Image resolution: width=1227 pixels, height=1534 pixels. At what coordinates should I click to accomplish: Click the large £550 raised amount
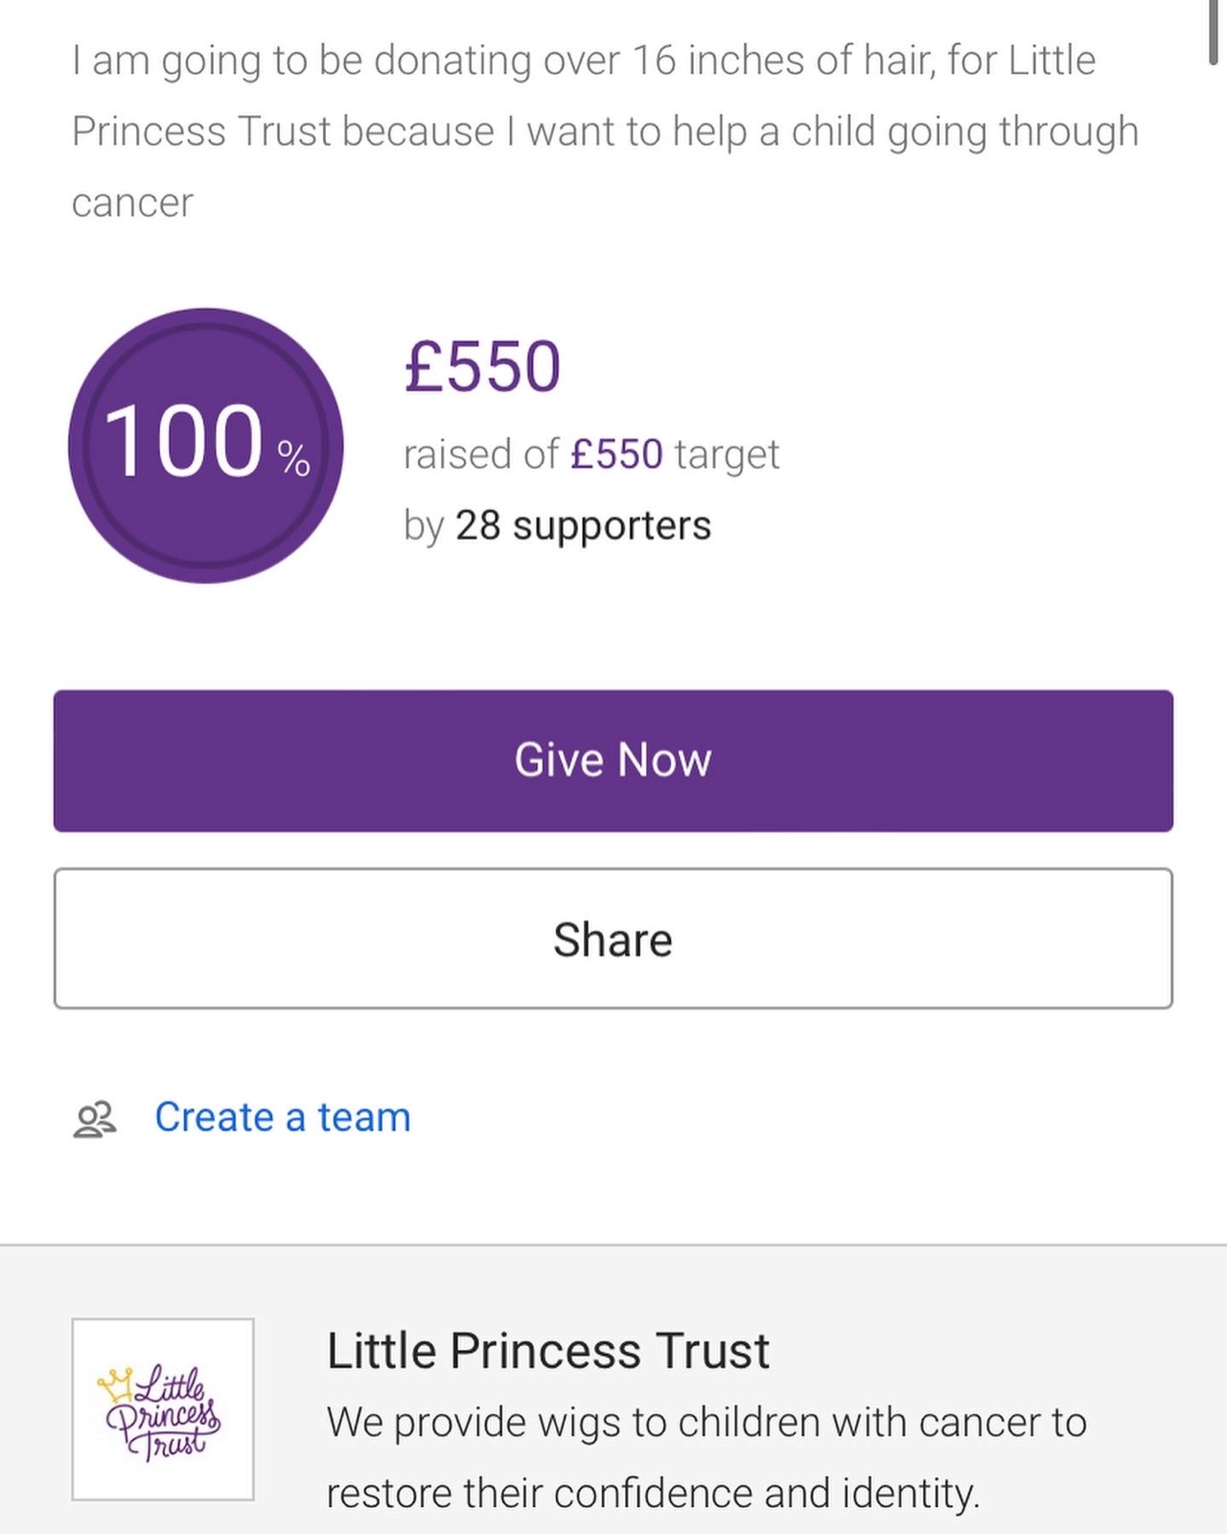[482, 366]
